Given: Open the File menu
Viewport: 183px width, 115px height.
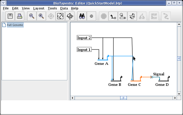Looking at the screenshot, I should [6, 8].
